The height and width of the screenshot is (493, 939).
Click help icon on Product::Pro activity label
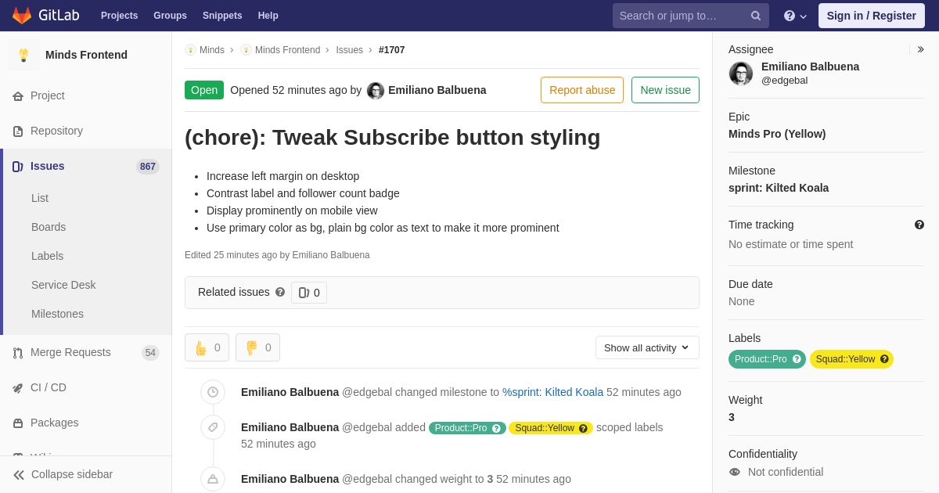(x=496, y=428)
